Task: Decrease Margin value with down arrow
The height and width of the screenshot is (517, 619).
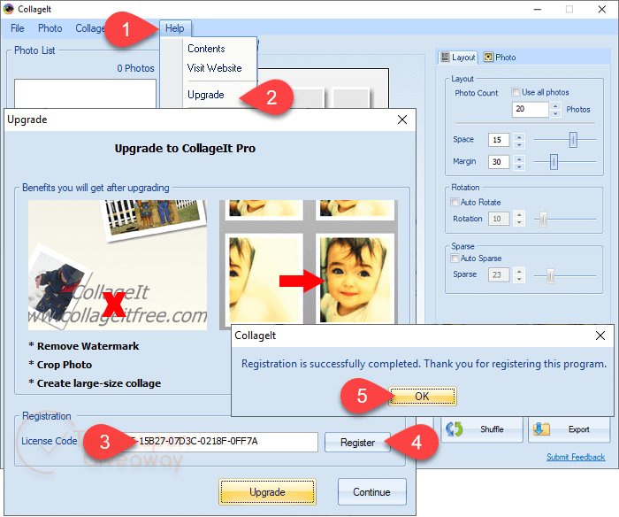Action: pyautogui.click(x=520, y=166)
